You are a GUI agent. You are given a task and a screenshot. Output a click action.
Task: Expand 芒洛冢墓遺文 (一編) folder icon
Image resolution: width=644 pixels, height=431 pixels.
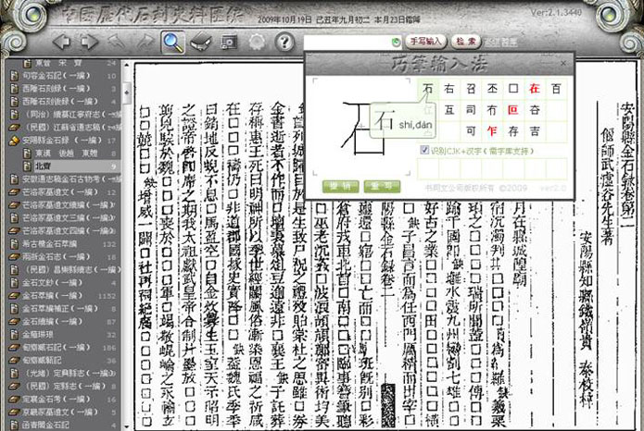click(x=15, y=192)
